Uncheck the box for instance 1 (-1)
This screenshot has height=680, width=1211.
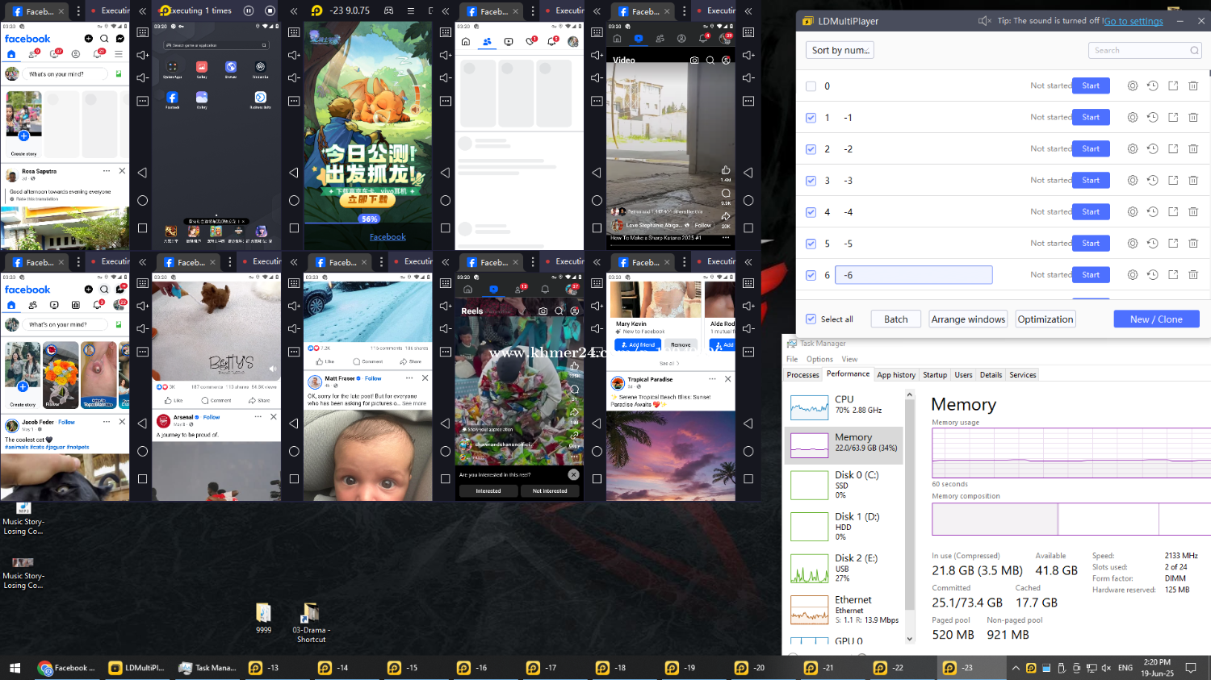811,118
